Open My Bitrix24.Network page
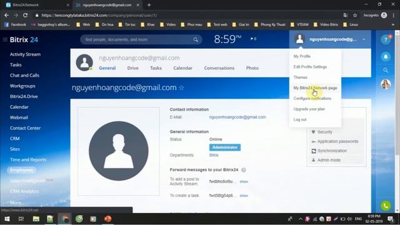 [x=315, y=87]
